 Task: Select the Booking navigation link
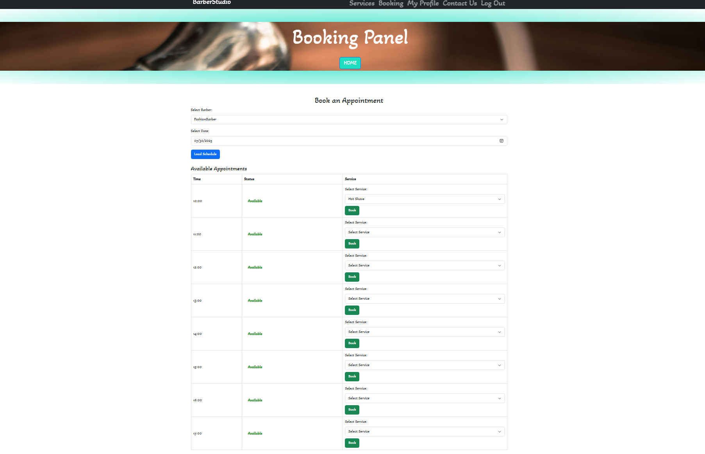[391, 4]
